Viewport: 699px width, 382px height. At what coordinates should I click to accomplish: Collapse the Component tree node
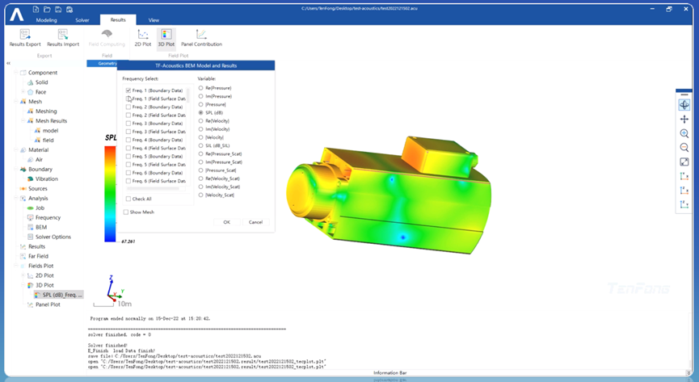coord(16,73)
